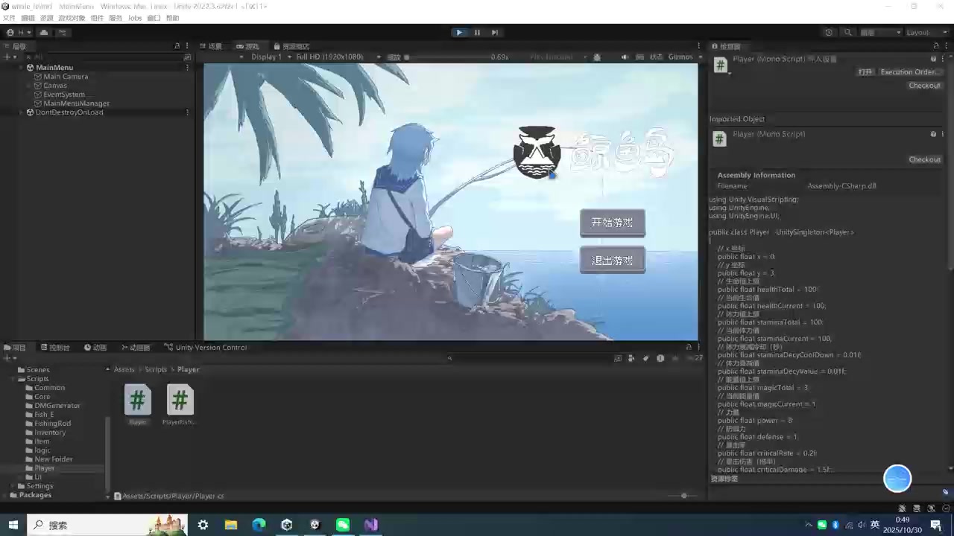
Task: Click the global search magnifier icon
Action: [x=847, y=33]
